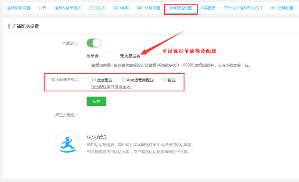299x182 pixels.
Task: Click the 每单满 amount input field
Action: pyautogui.click(x=109, y=56)
